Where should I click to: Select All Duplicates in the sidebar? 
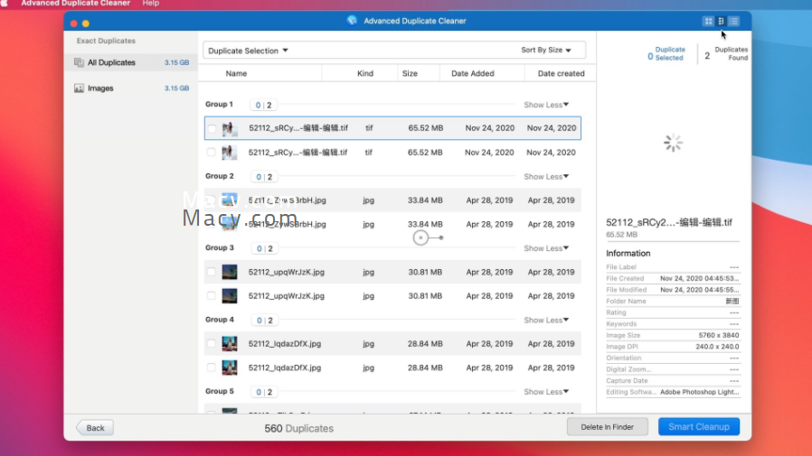(131, 62)
